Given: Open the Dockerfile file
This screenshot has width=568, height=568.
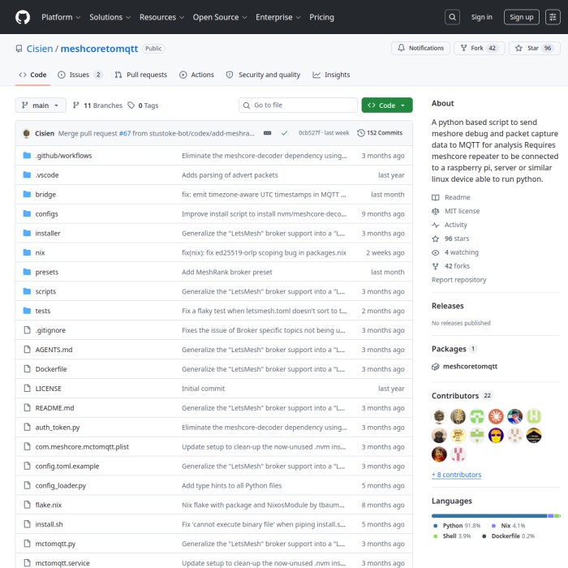Looking at the screenshot, I should click(x=51, y=369).
